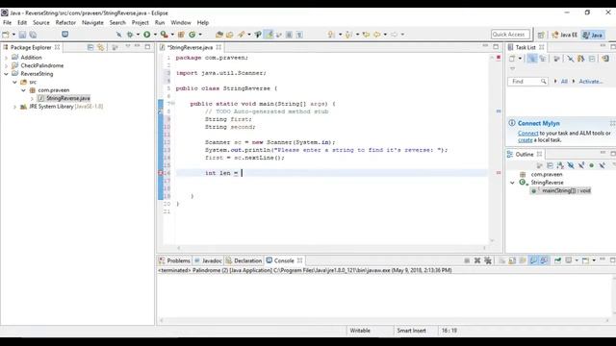Viewport: 616px width, 346px height.
Task: Click the Debug bug icon in toolbar
Action: tap(130, 35)
